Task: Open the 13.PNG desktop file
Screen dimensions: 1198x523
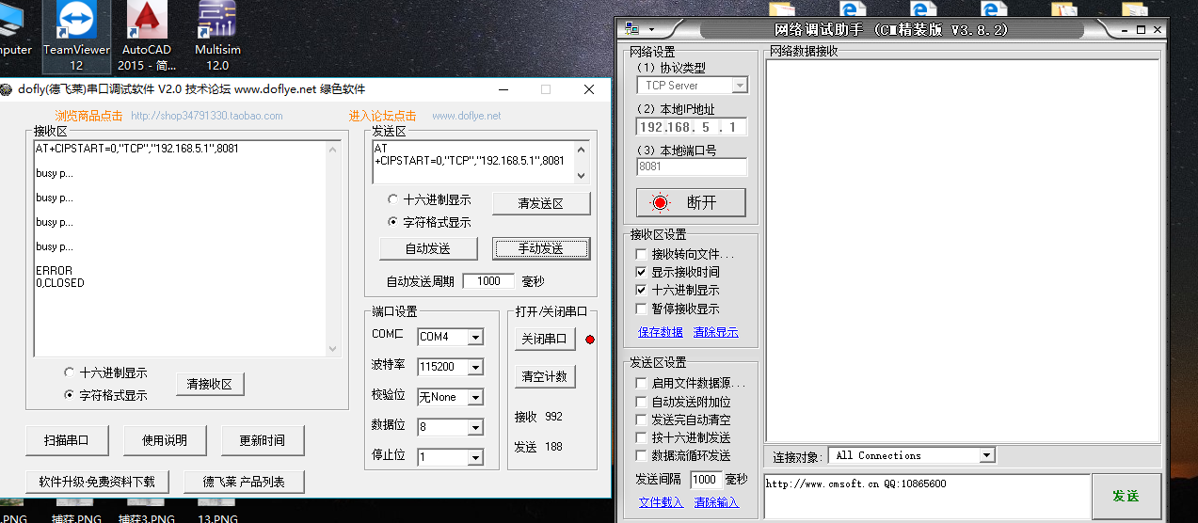Action: pos(217,517)
